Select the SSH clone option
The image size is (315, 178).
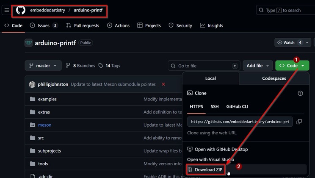215,107
